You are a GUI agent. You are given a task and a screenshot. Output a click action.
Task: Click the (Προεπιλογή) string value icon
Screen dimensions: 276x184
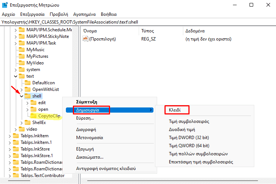85,39
